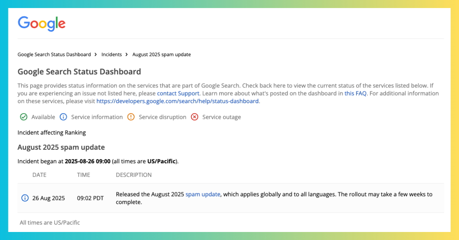Click the red Service outage icon
459x240 pixels.
[x=195, y=117]
